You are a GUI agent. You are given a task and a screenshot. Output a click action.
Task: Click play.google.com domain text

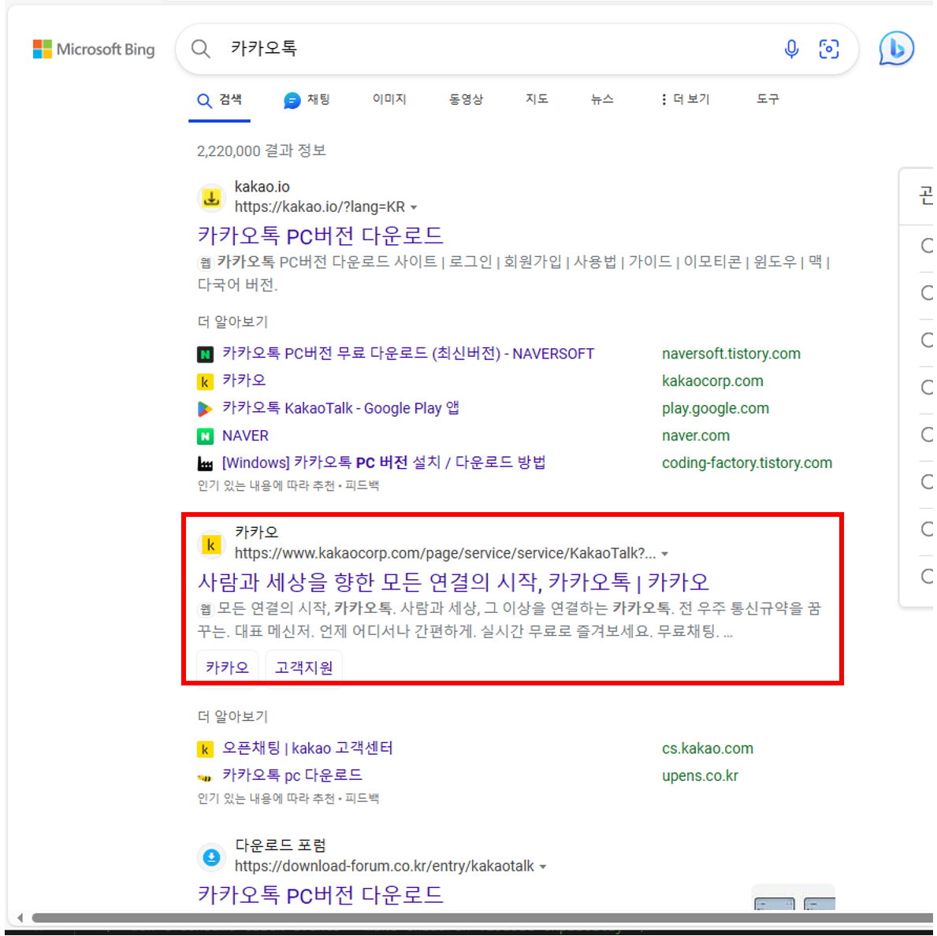[x=716, y=409]
